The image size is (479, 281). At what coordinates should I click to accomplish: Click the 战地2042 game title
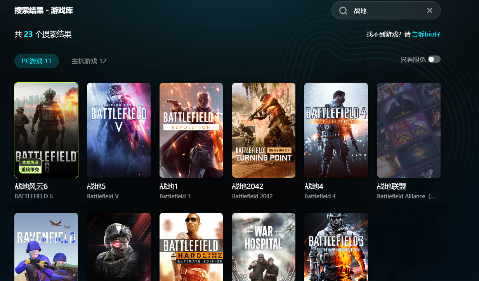pyautogui.click(x=248, y=186)
